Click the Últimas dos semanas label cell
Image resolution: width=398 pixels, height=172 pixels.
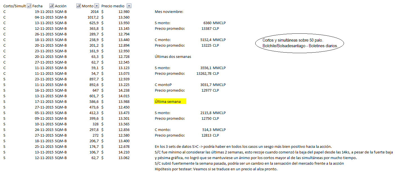coord(173,56)
